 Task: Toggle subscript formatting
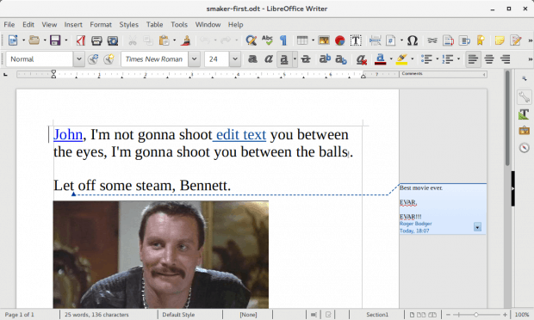click(341, 59)
